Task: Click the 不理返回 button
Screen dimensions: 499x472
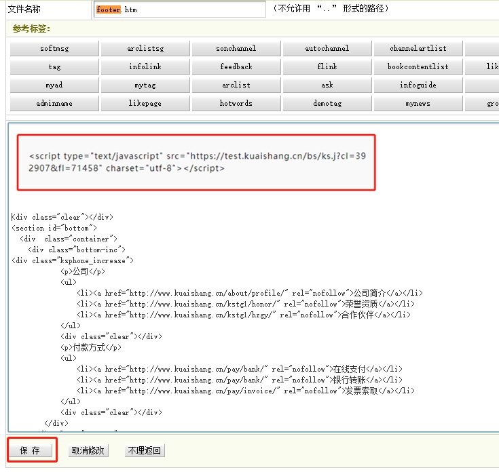Action: pos(145,450)
